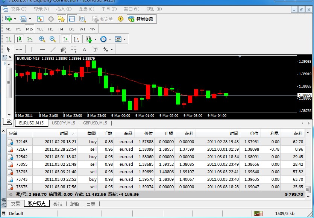Zoom in on the chart
The image size is (314, 218).
pos(42,39)
